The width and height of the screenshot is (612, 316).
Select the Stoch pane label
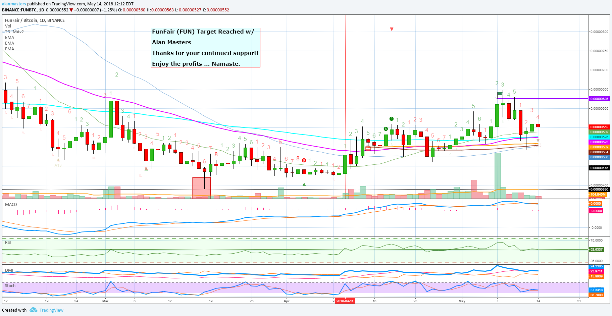(x=10, y=286)
